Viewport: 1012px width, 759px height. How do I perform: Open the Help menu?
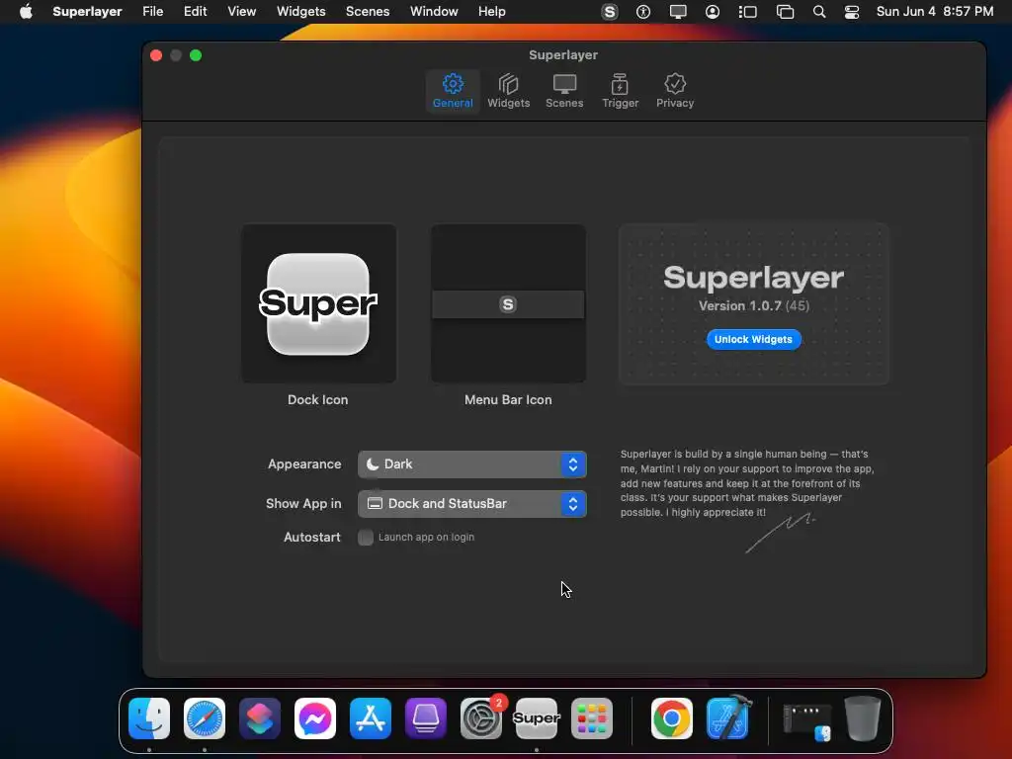[x=492, y=12]
